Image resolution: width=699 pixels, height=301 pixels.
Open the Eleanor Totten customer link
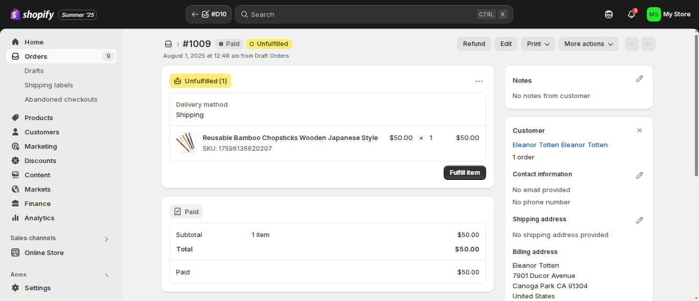tap(560, 145)
